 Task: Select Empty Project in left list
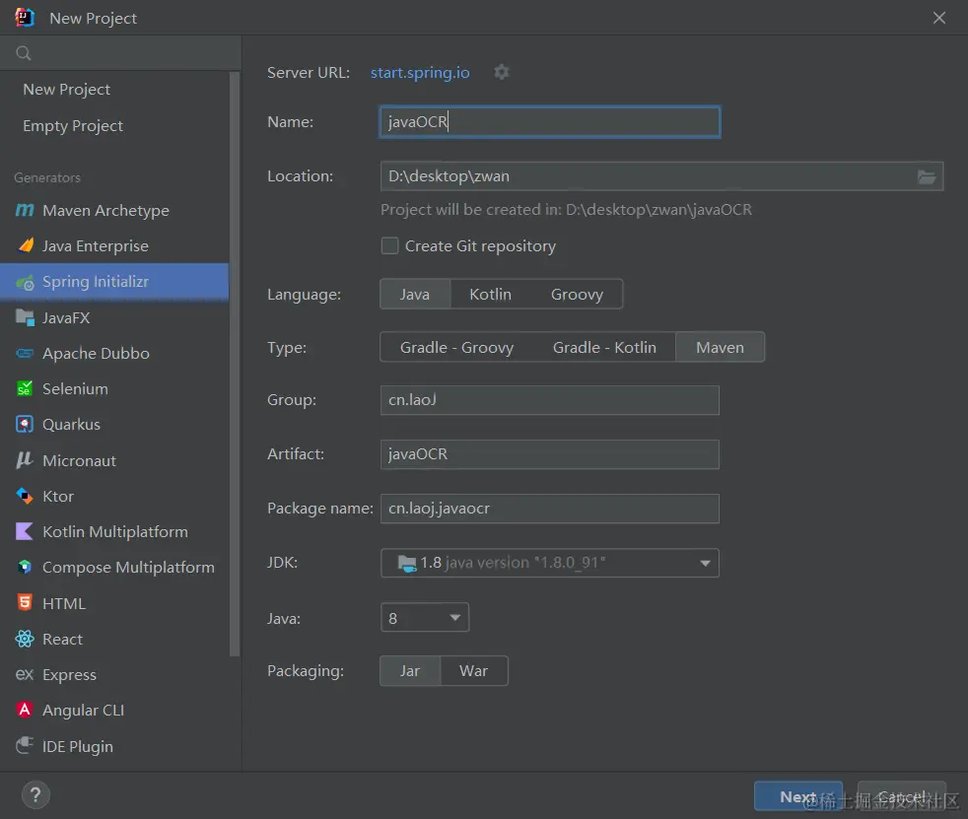click(114, 126)
